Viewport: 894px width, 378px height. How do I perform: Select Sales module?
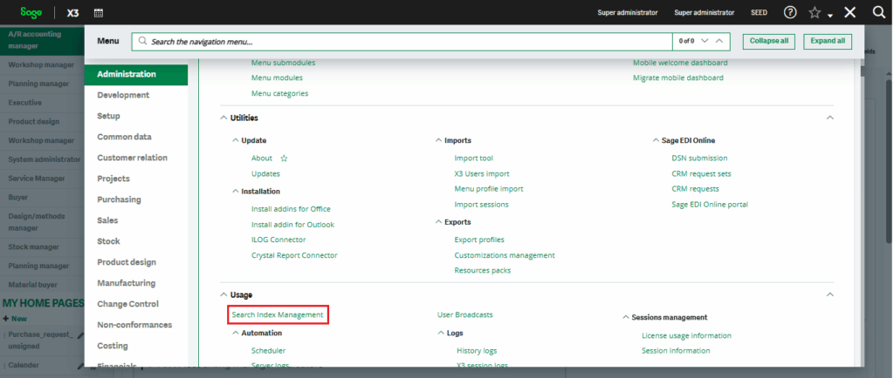click(x=107, y=220)
